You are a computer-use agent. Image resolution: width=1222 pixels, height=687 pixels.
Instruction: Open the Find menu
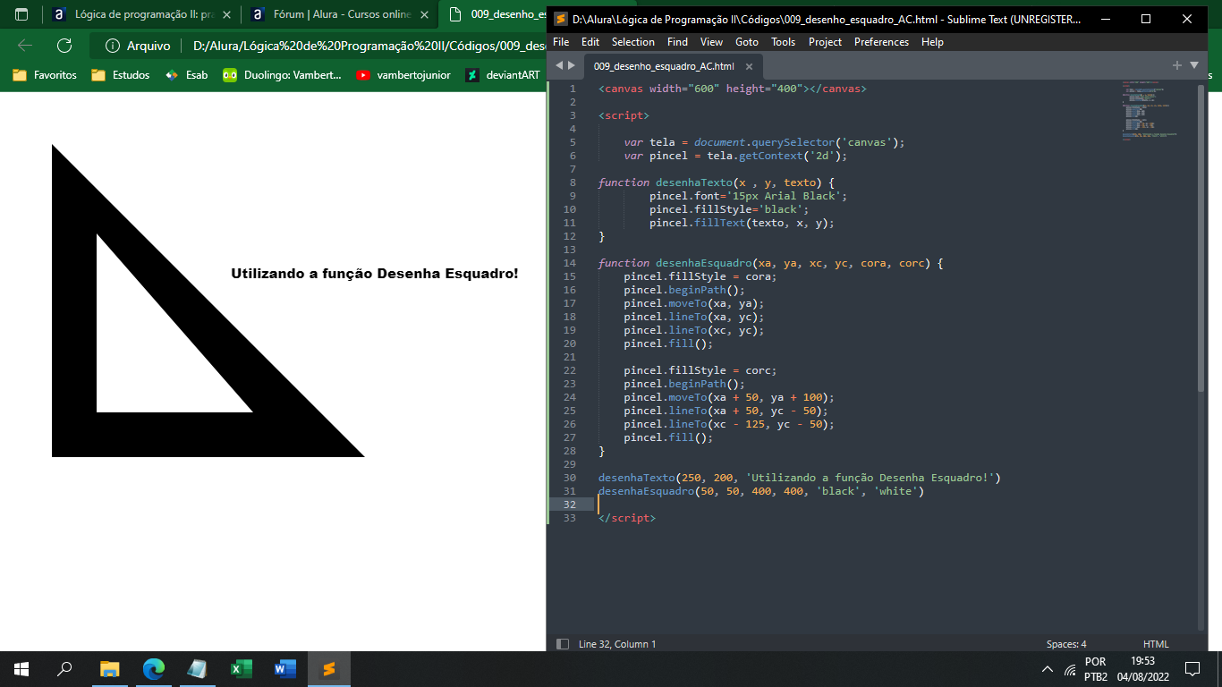(x=677, y=42)
